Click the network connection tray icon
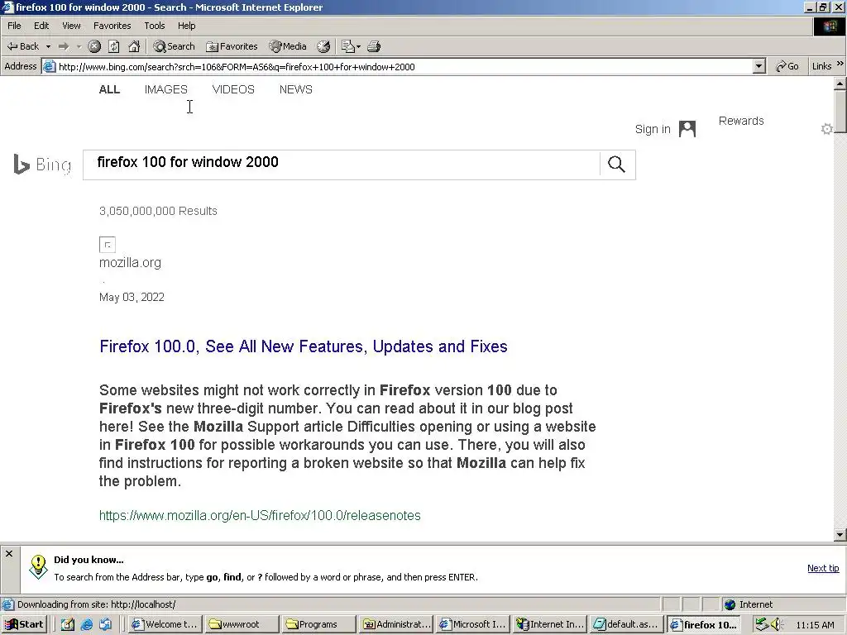Viewport: 847px width, 635px height. pos(761,624)
